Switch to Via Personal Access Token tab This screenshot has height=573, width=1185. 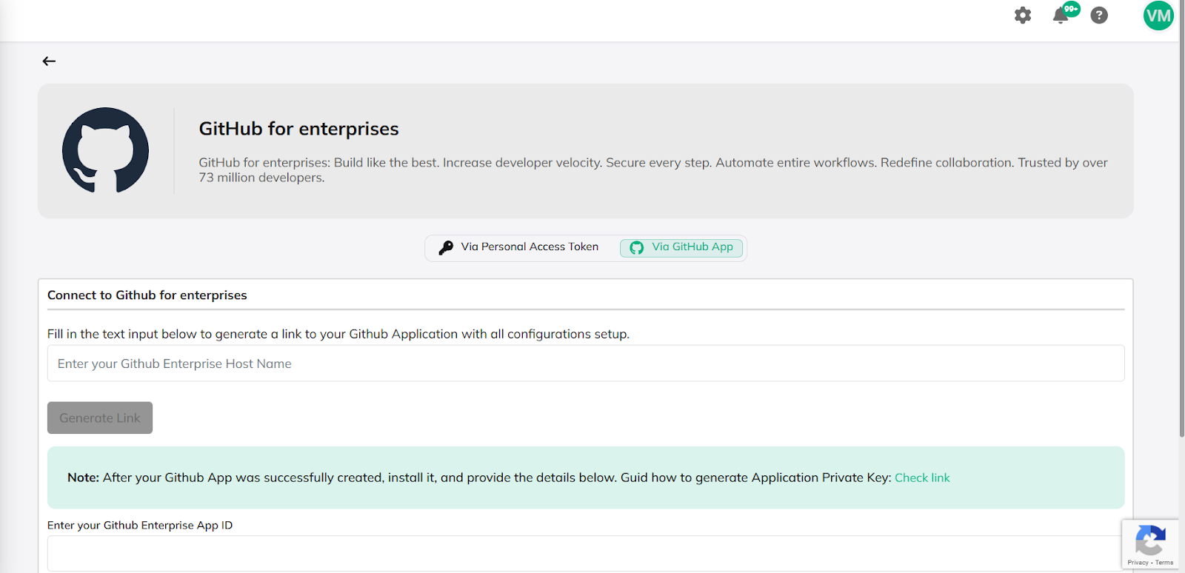518,247
